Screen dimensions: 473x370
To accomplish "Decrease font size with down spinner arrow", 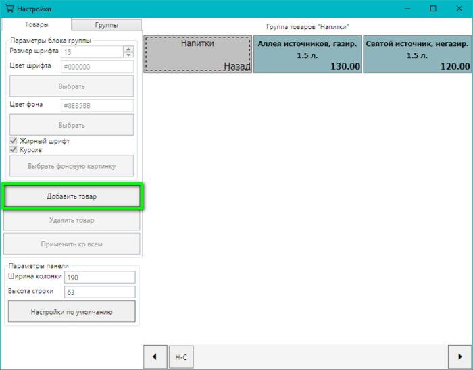I will (128, 55).
